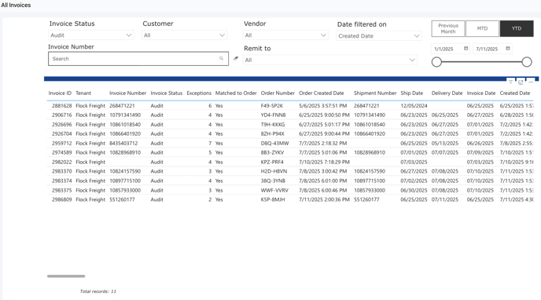
Task: Select invoice ID 2926696 cell
Action: tap(62, 124)
